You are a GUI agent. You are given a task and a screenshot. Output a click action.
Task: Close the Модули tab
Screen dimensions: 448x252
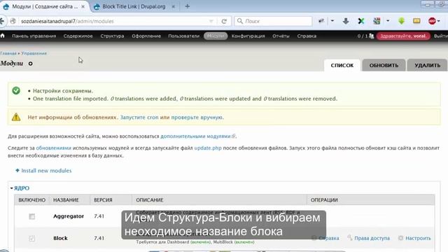pos(83,6)
